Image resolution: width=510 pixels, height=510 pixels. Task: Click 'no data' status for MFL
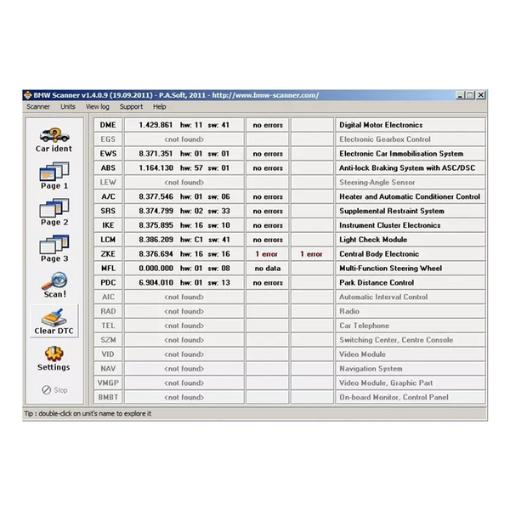pyautogui.click(x=268, y=268)
